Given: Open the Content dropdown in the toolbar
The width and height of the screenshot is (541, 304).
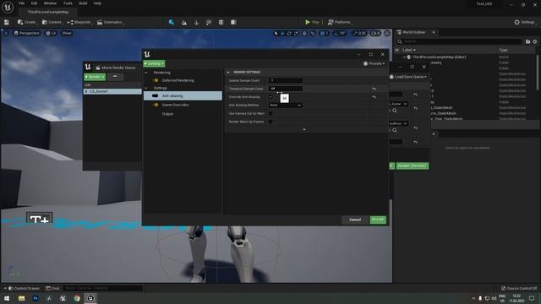Looking at the screenshot, I should pos(52,22).
